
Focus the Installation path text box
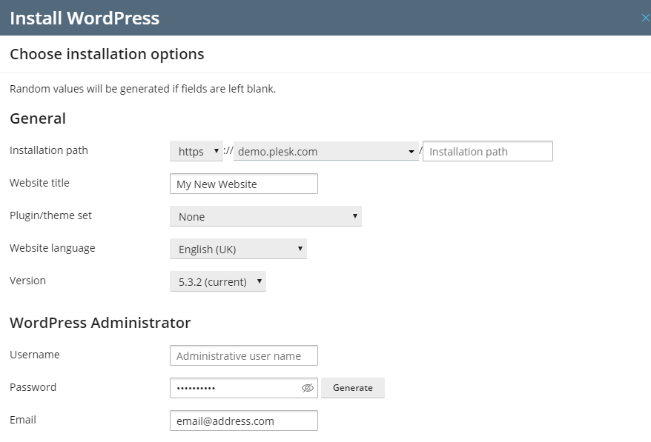click(487, 151)
